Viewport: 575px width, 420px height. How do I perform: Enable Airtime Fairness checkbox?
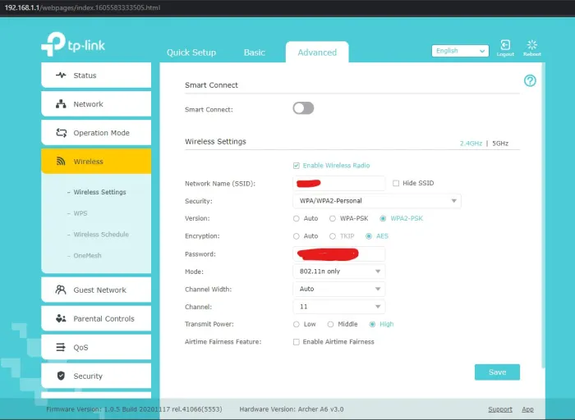pos(297,342)
